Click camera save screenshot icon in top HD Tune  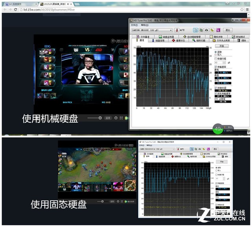click(206, 30)
